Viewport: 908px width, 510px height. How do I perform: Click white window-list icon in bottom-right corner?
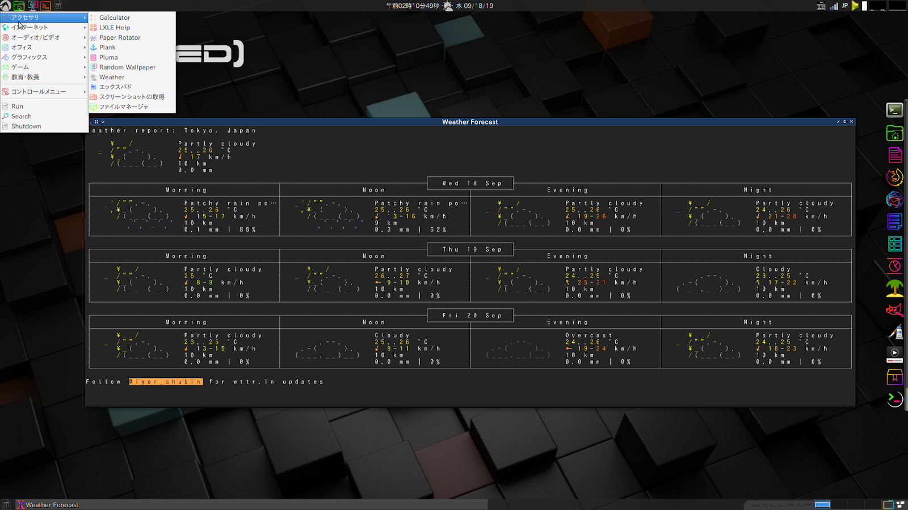[901, 504]
